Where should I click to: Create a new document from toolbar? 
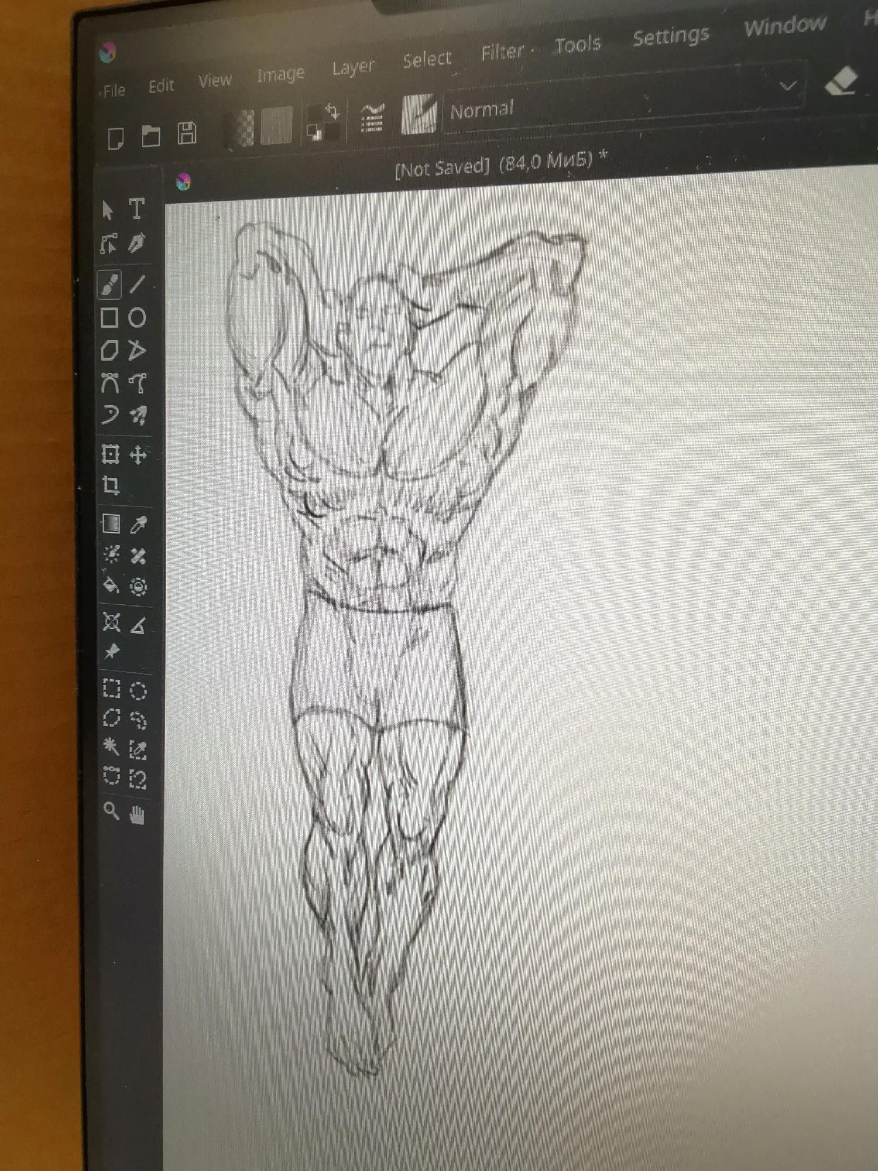pos(116,139)
